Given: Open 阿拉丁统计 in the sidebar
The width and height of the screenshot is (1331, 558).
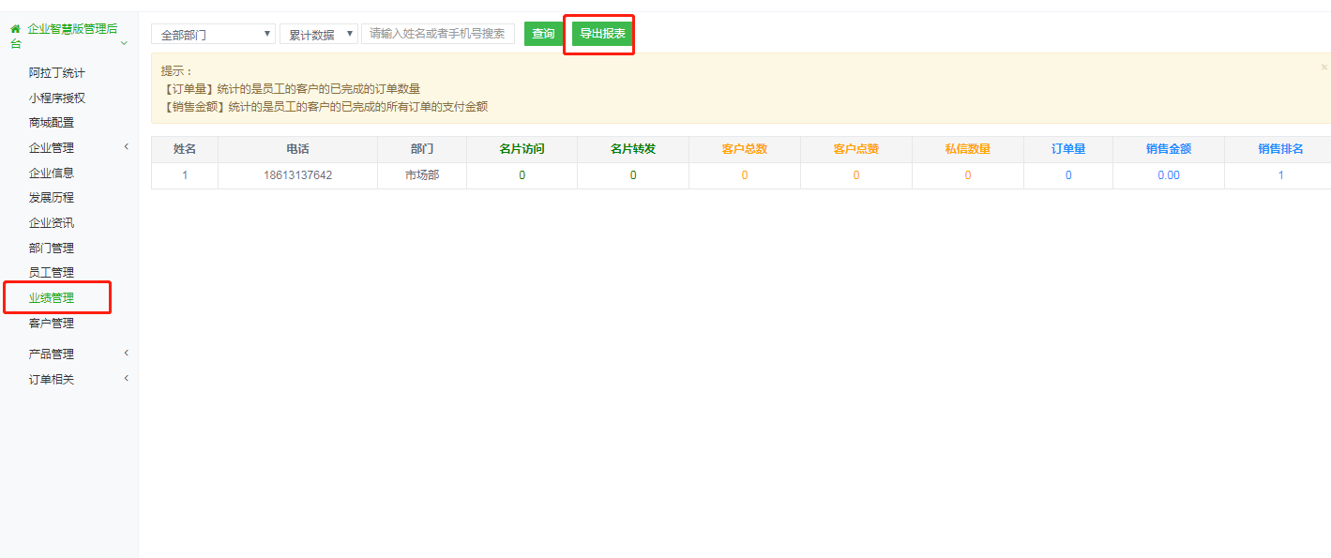Looking at the screenshot, I should coord(56,72).
